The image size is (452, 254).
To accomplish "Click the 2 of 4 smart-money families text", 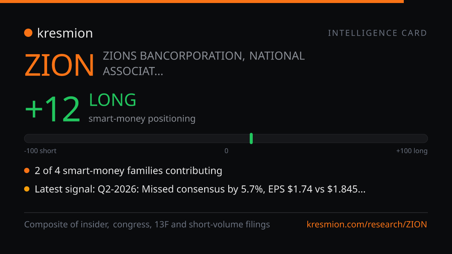I will click(128, 171).
